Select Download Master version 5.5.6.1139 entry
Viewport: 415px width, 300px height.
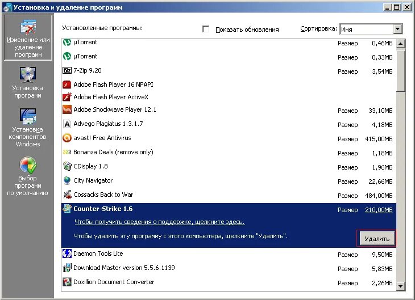tap(124, 268)
